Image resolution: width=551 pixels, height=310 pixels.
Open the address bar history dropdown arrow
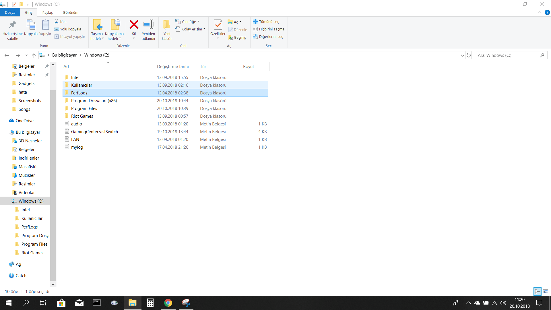(462, 55)
